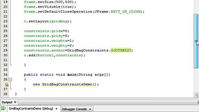Click 'constraints.gridy=0;' line
The height and width of the screenshot is (112, 199).
[47, 36]
